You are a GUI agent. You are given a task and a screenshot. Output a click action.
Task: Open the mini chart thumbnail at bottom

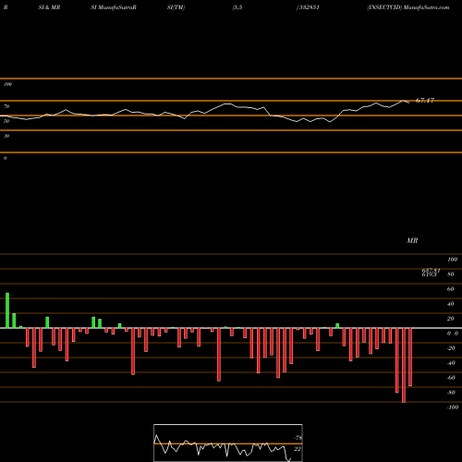(228, 443)
